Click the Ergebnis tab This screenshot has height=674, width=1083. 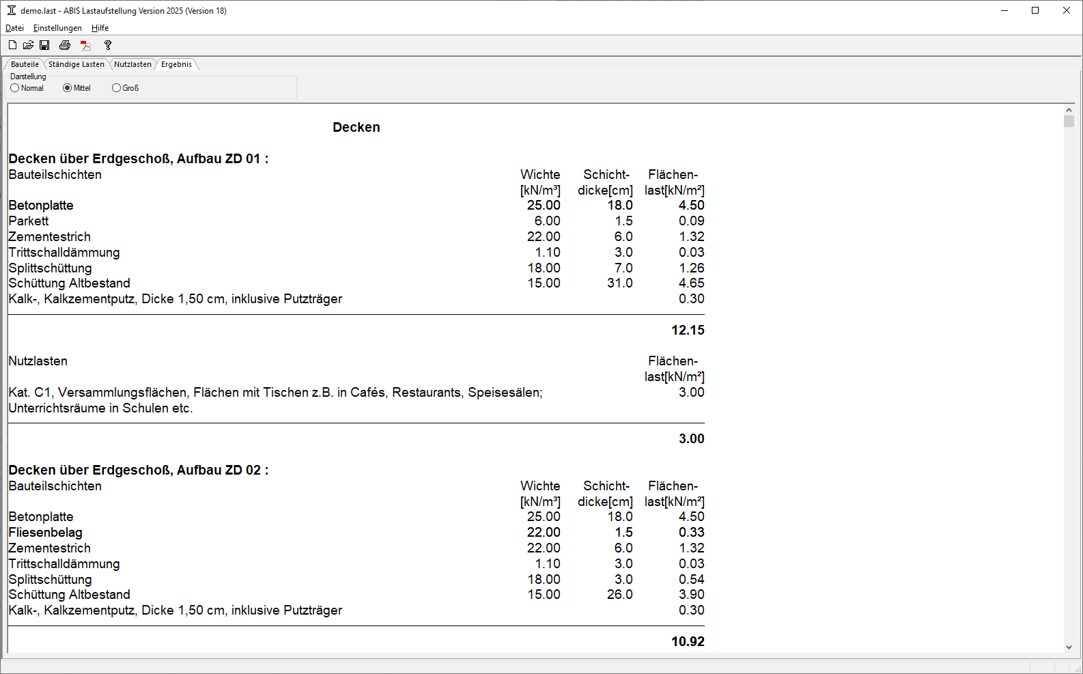pos(176,64)
